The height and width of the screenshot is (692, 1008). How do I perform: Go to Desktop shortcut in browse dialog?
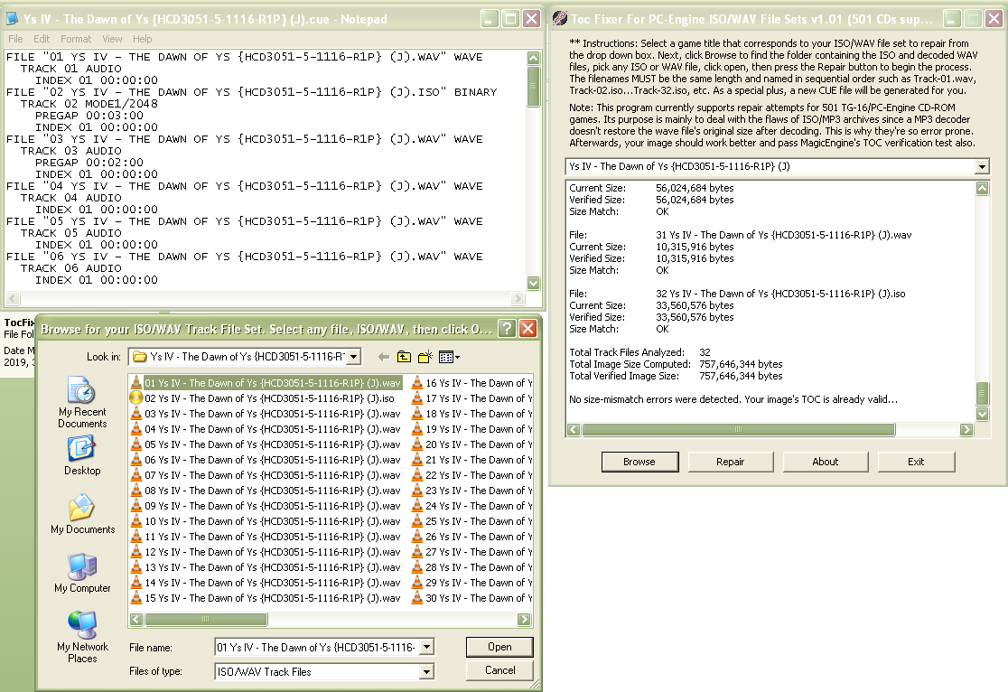pyautogui.click(x=82, y=455)
